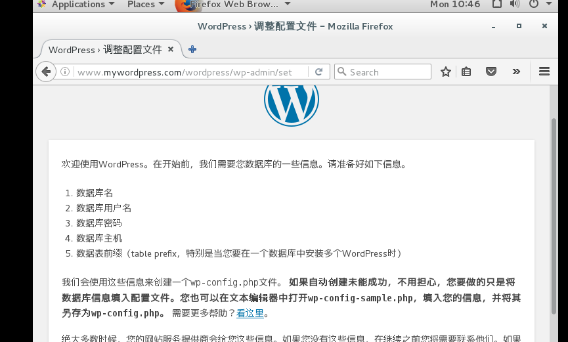The width and height of the screenshot is (568, 342).
Task: Click the Mon 10:46 clock
Action: tap(455, 5)
